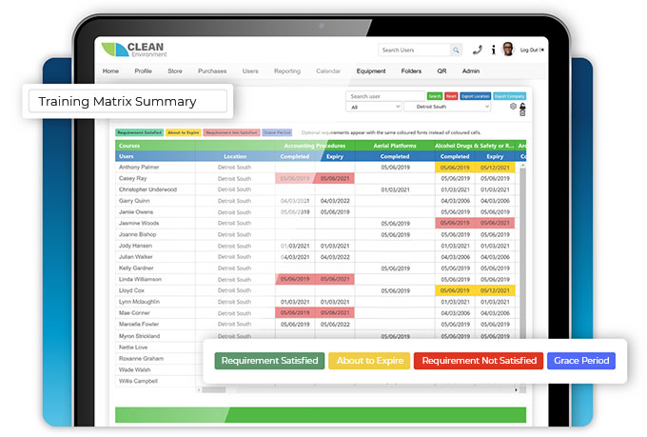The image size is (647, 437).
Task: Click the padlock icon
Action: [x=522, y=107]
